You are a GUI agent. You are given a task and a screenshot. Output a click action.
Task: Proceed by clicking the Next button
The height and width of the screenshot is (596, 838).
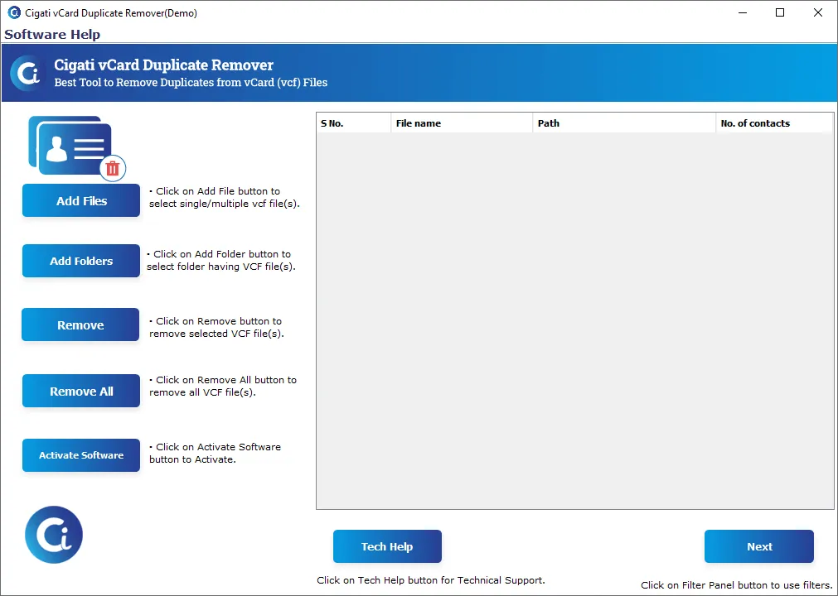758,546
